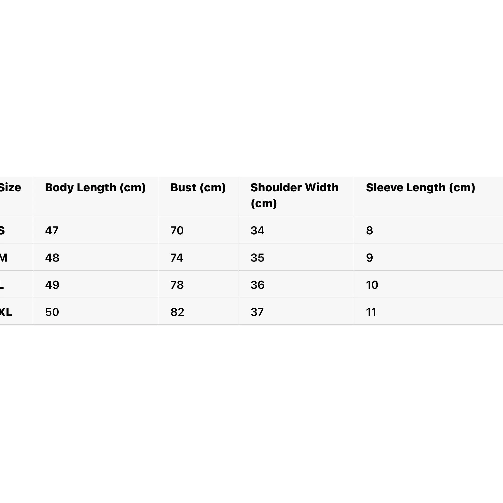Select the Size column header
Image resolution: width=503 pixels, height=503 pixels.
[x=10, y=188]
